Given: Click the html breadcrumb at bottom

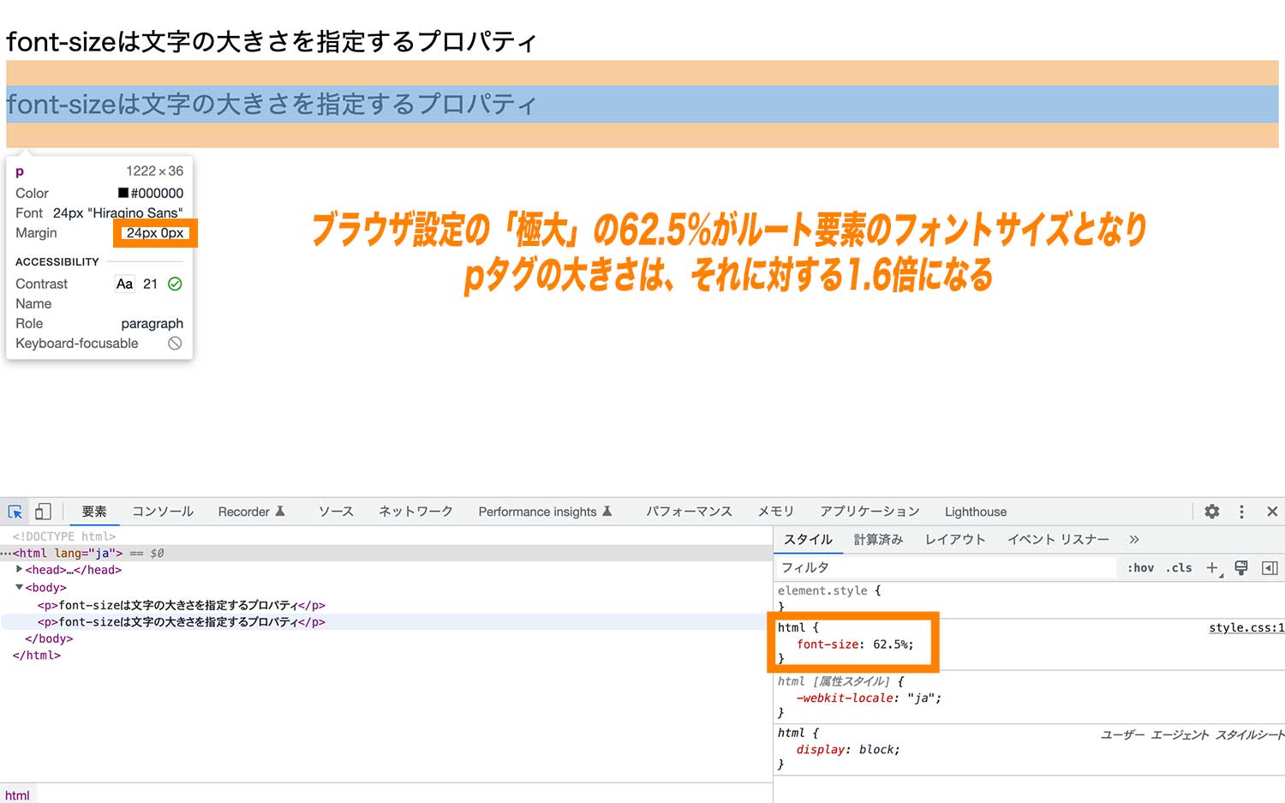Looking at the screenshot, I should tap(17, 795).
